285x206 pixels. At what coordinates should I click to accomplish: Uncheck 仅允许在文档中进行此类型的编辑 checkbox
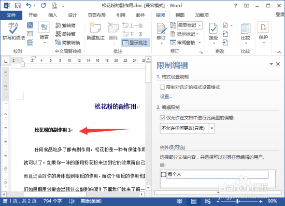162,118
